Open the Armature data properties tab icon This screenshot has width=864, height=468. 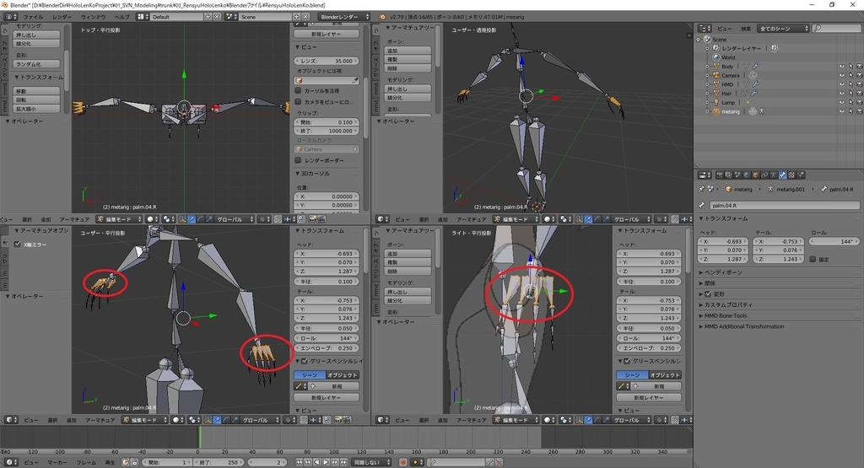coord(774,175)
